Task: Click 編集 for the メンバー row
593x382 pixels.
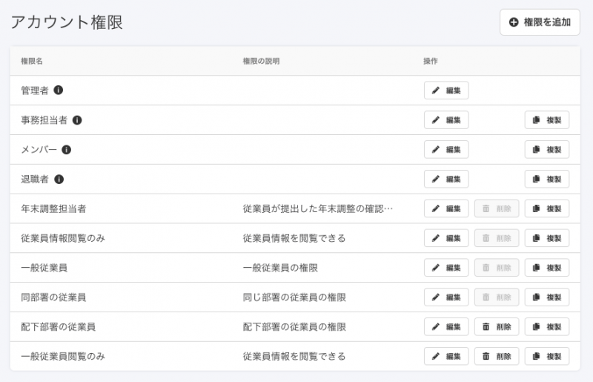Action: coord(446,150)
